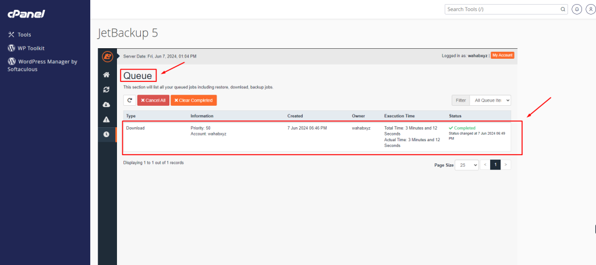Viewport: 596px width, 265px height.
Task: Open the cloud Downloads sidebar icon
Action: pyautogui.click(x=107, y=105)
